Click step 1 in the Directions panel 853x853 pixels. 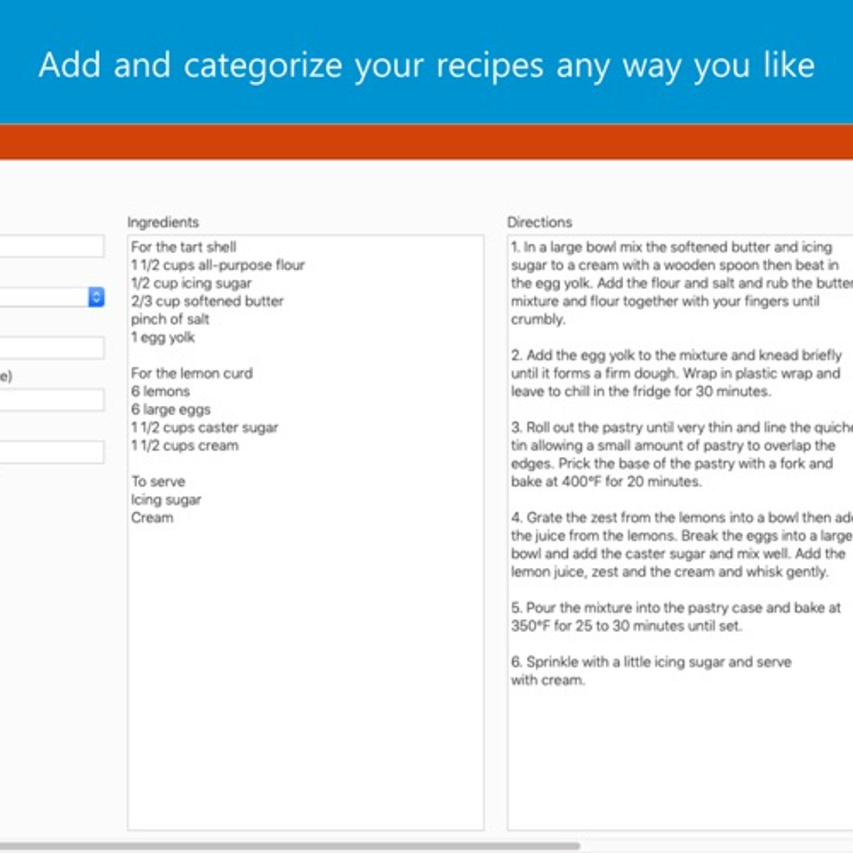click(x=666, y=283)
